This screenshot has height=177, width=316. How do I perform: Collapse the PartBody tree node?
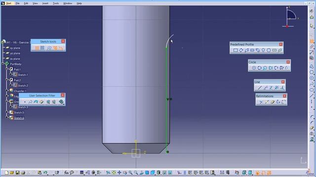point(3,63)
